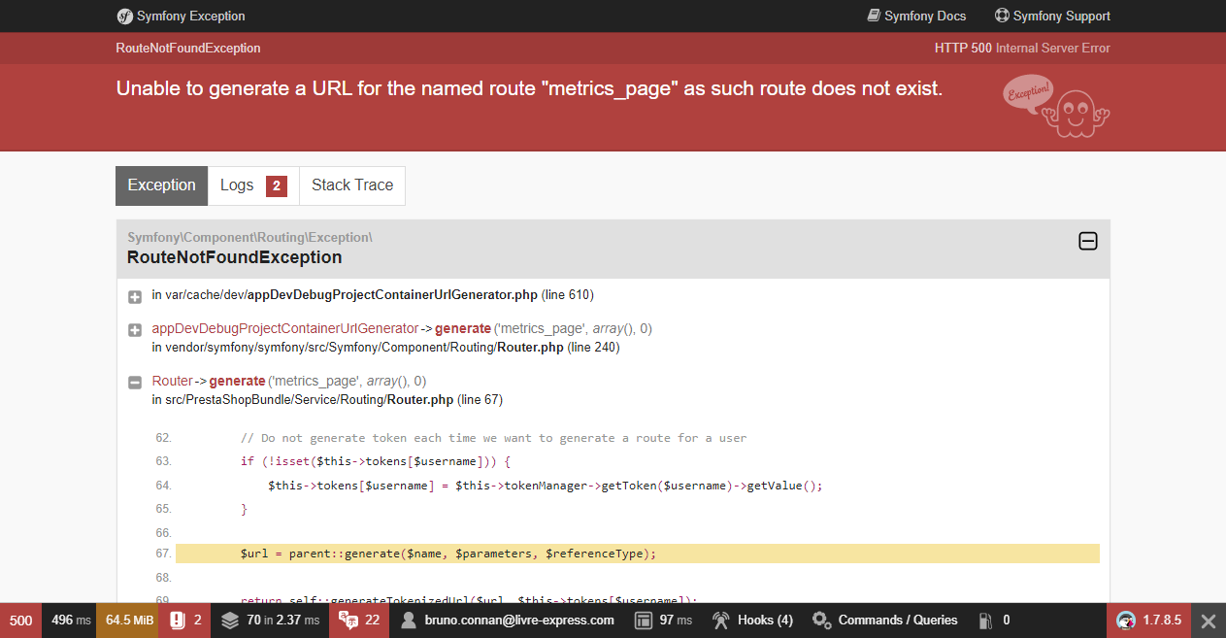Close the Symfony debug toolbar
The height and width of the screenshot is (638, 1226).
click(x=1209, y=621)
